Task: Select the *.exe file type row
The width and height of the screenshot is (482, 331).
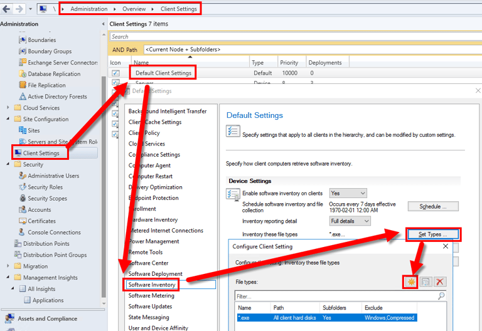Action: pyautogui.click(x=327, y=318)
